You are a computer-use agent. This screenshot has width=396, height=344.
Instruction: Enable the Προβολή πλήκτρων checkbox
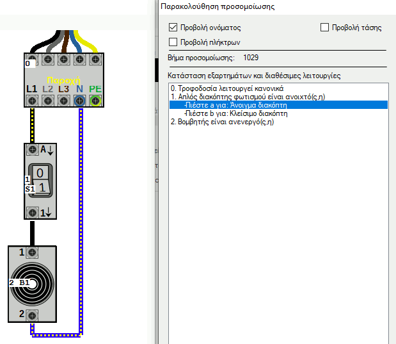coord(173,42)
